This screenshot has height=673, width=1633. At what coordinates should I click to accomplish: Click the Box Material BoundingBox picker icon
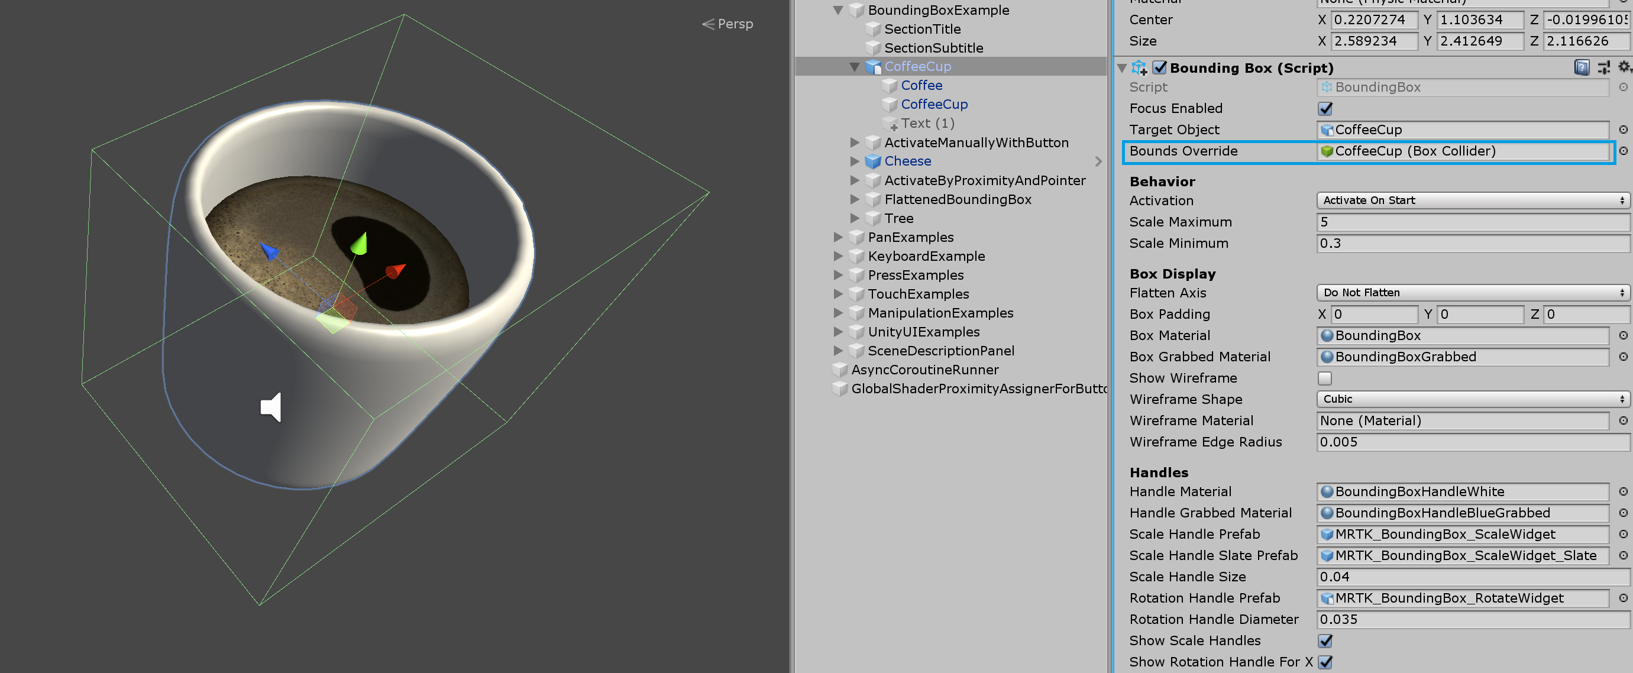(1622, 335)
